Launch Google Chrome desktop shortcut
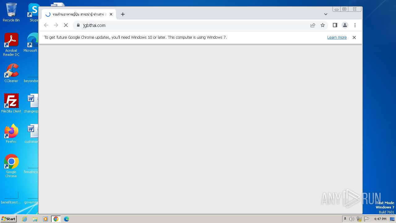Screen dimensions: 396x223 tap(11, 166)
